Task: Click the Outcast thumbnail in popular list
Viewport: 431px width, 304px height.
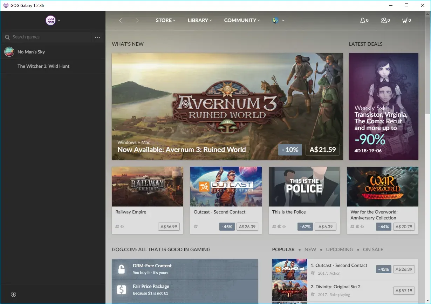Action: (x=290, y=269)
